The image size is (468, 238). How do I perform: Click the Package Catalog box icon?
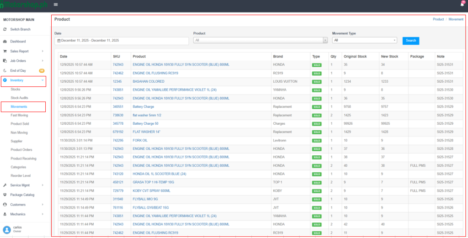click(x=5, y=195)
